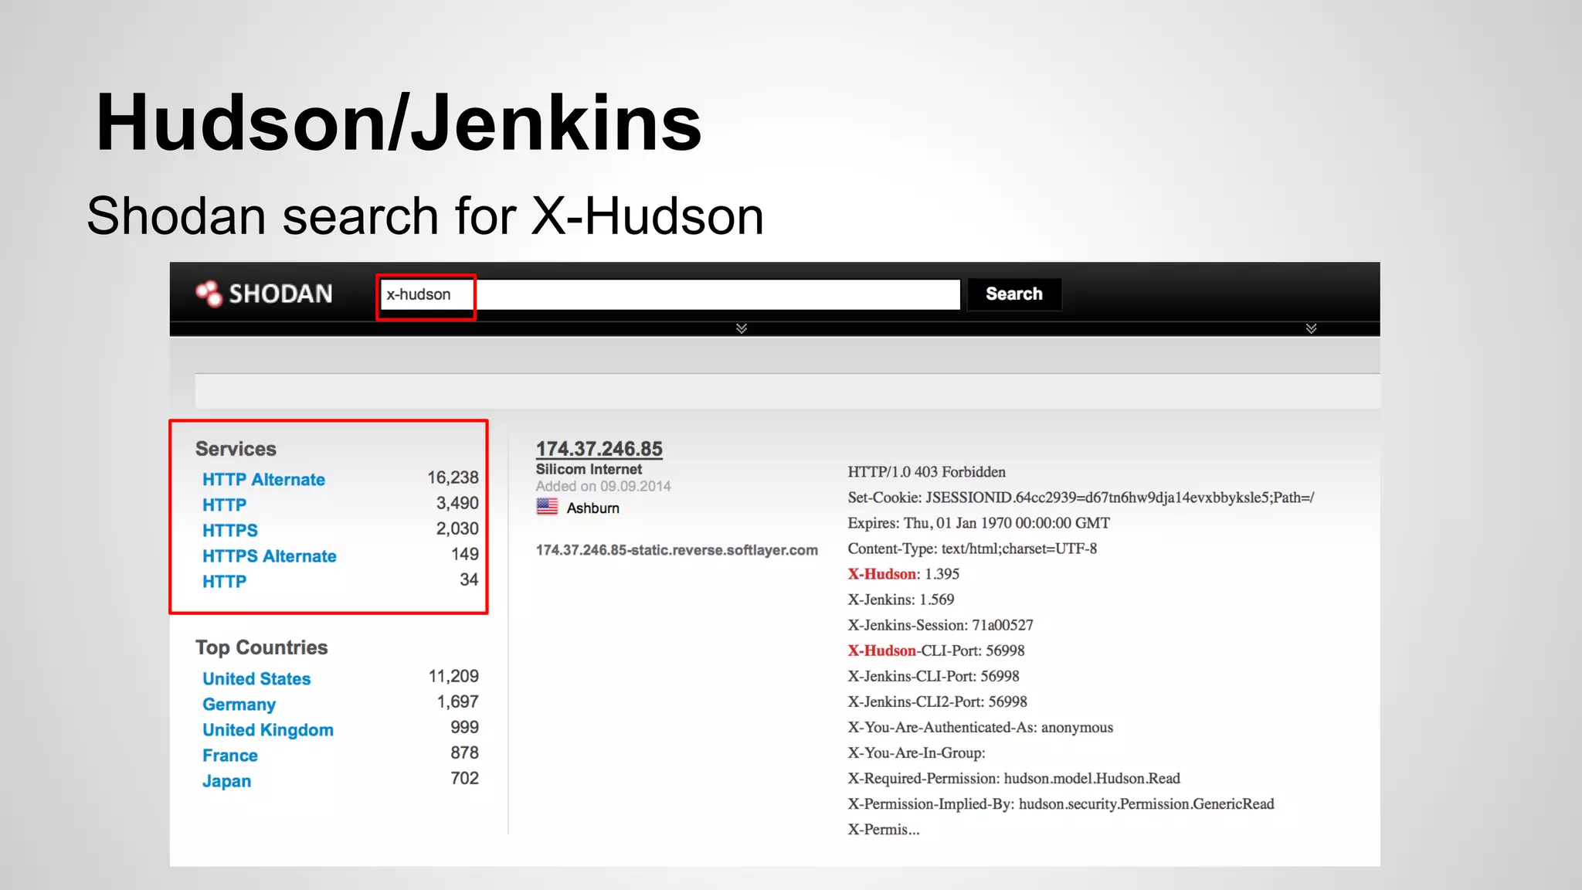Filter results by Germany
Screen dimensions: 1582x890
239,704
